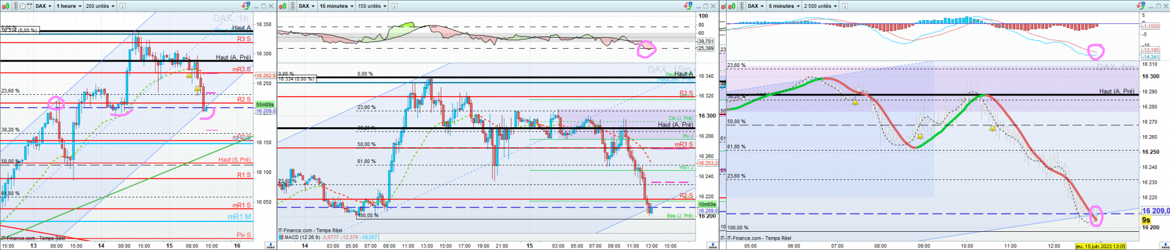Select 150 unités selector

[372, 6]
